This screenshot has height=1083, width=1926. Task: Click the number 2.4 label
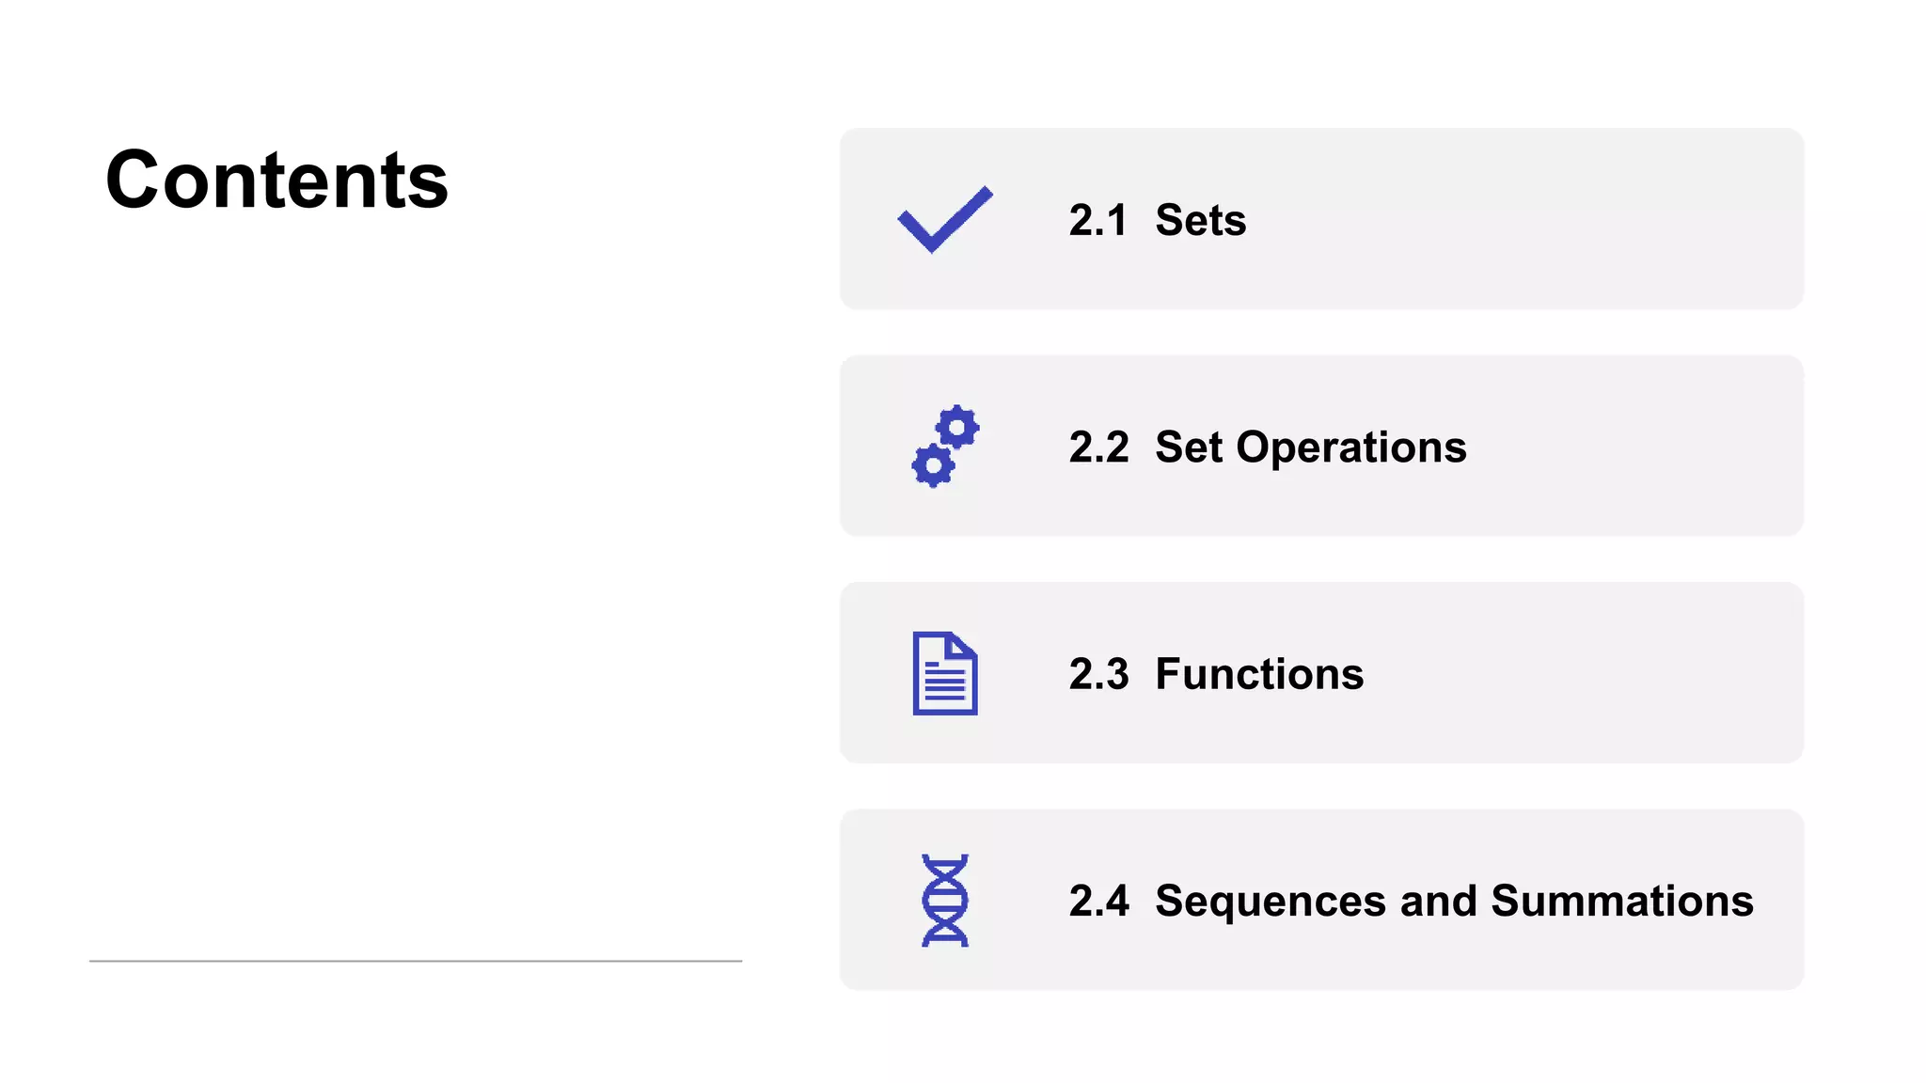point(1098,901)
